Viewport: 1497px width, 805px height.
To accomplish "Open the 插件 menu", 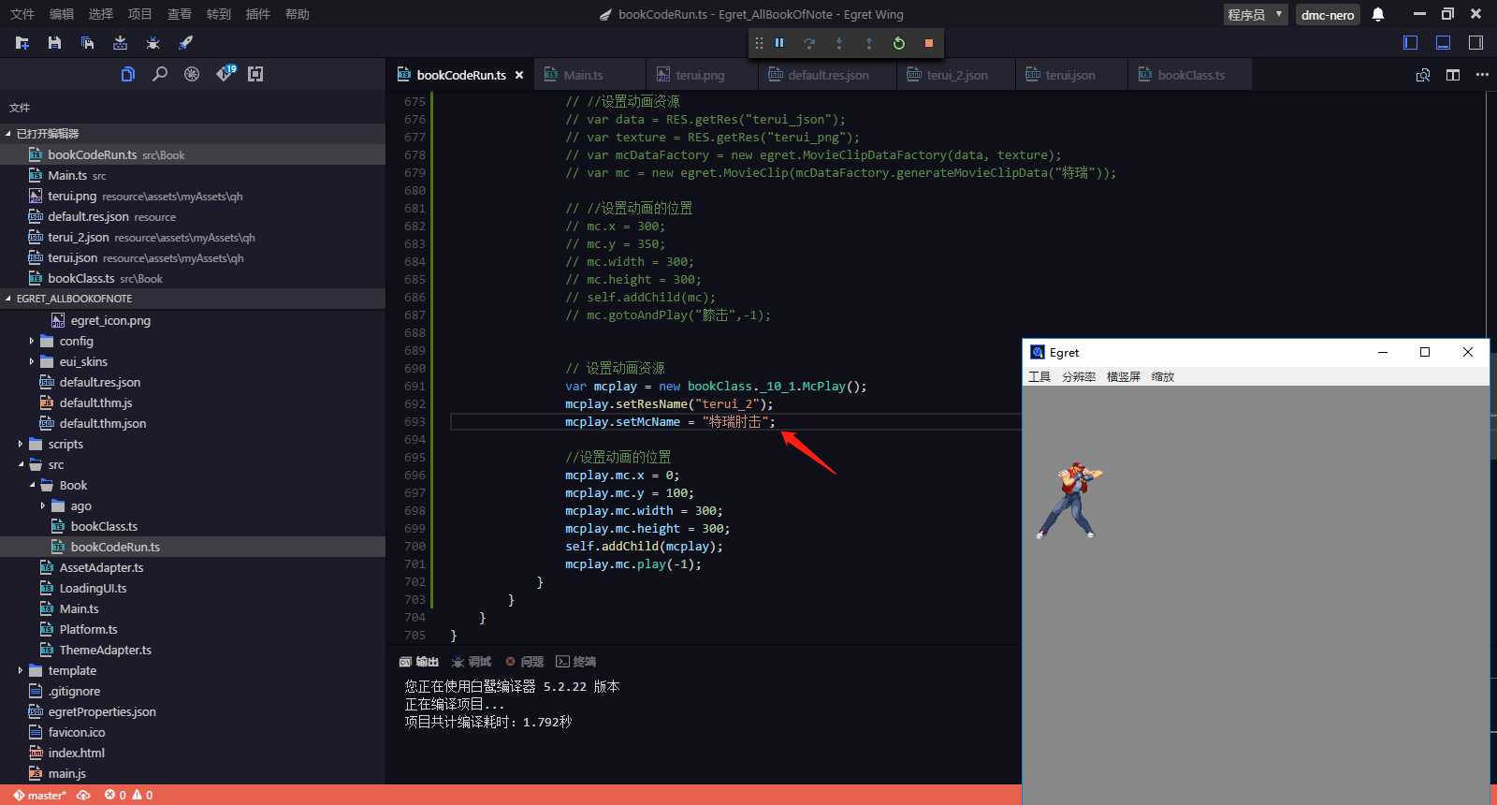I will pyautogui.click(x=257, y=14).
